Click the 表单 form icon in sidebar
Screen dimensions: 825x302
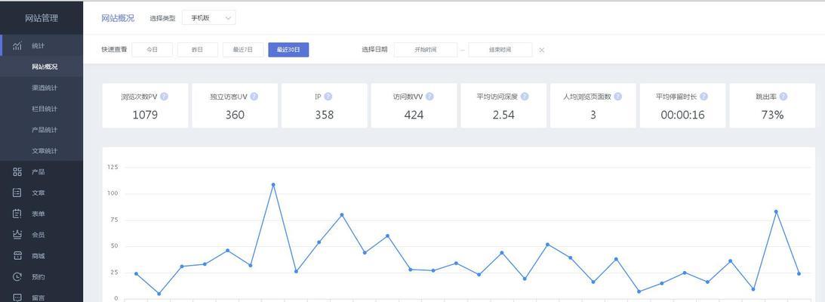coord(17,214)
